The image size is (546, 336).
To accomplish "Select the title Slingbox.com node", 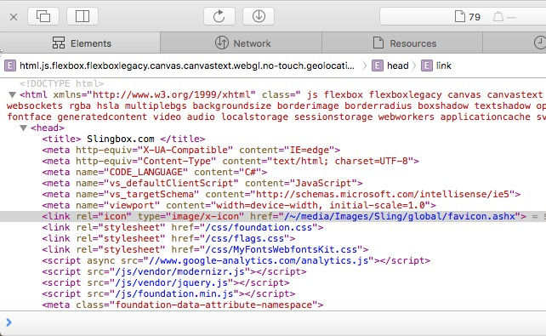I will point(123,139).
